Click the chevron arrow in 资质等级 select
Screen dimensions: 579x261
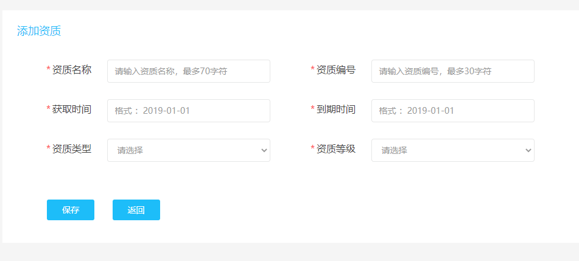(x=528, y=150)
